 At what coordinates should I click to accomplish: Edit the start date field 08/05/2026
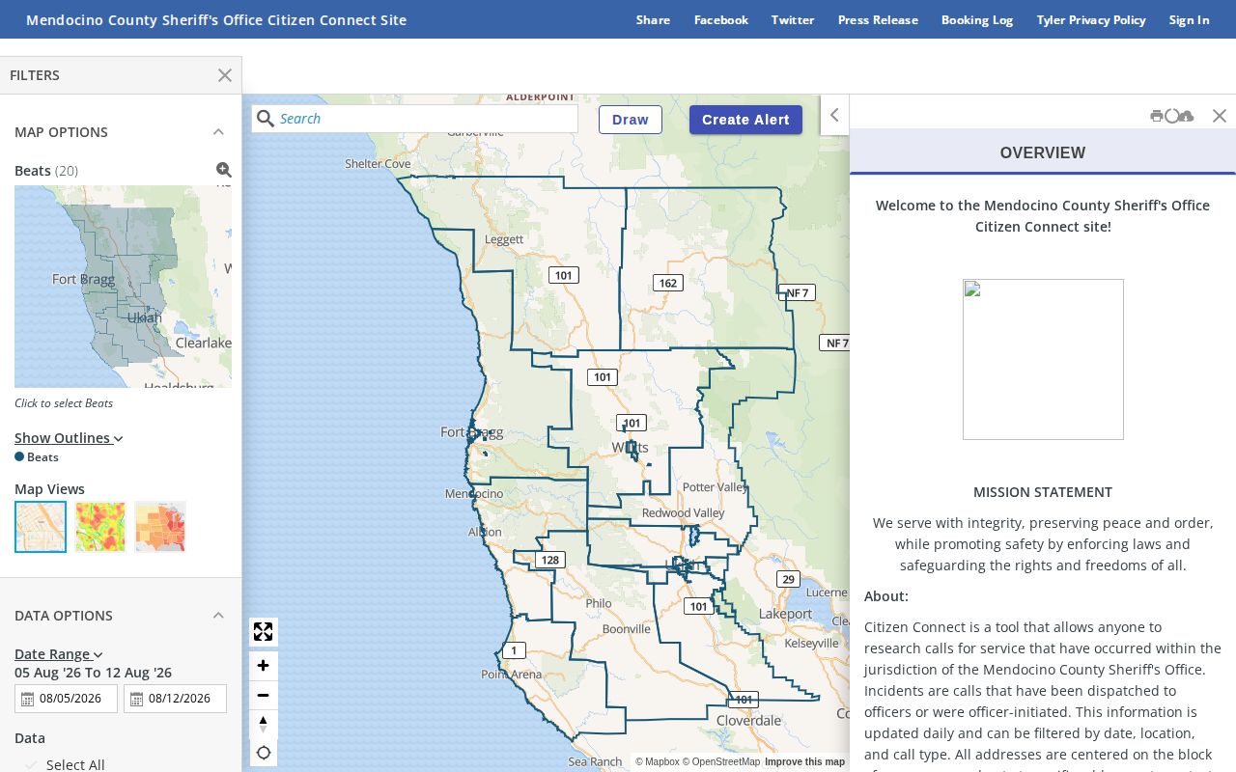click(x=66, y=699)
